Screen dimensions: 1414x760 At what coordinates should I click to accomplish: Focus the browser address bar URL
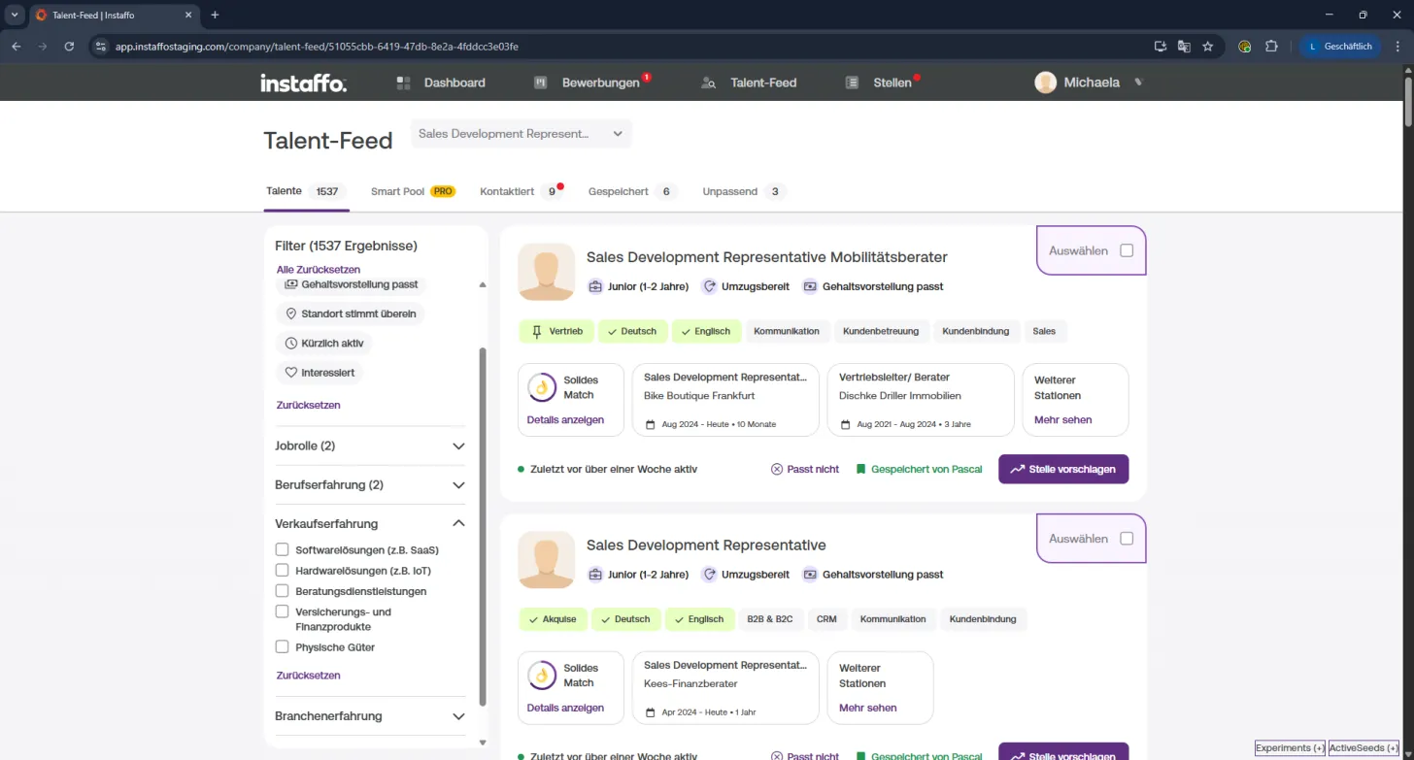tap(317, 46)
